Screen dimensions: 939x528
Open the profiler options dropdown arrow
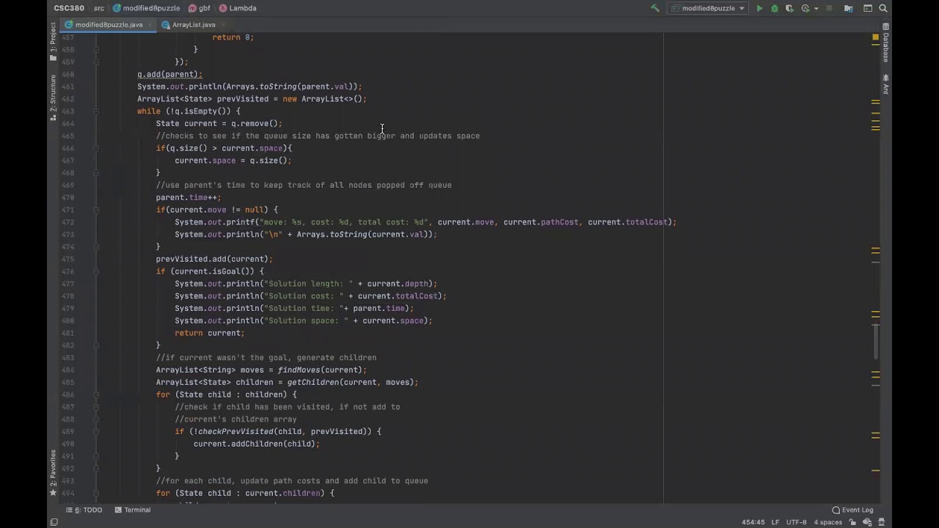point(816,9)
